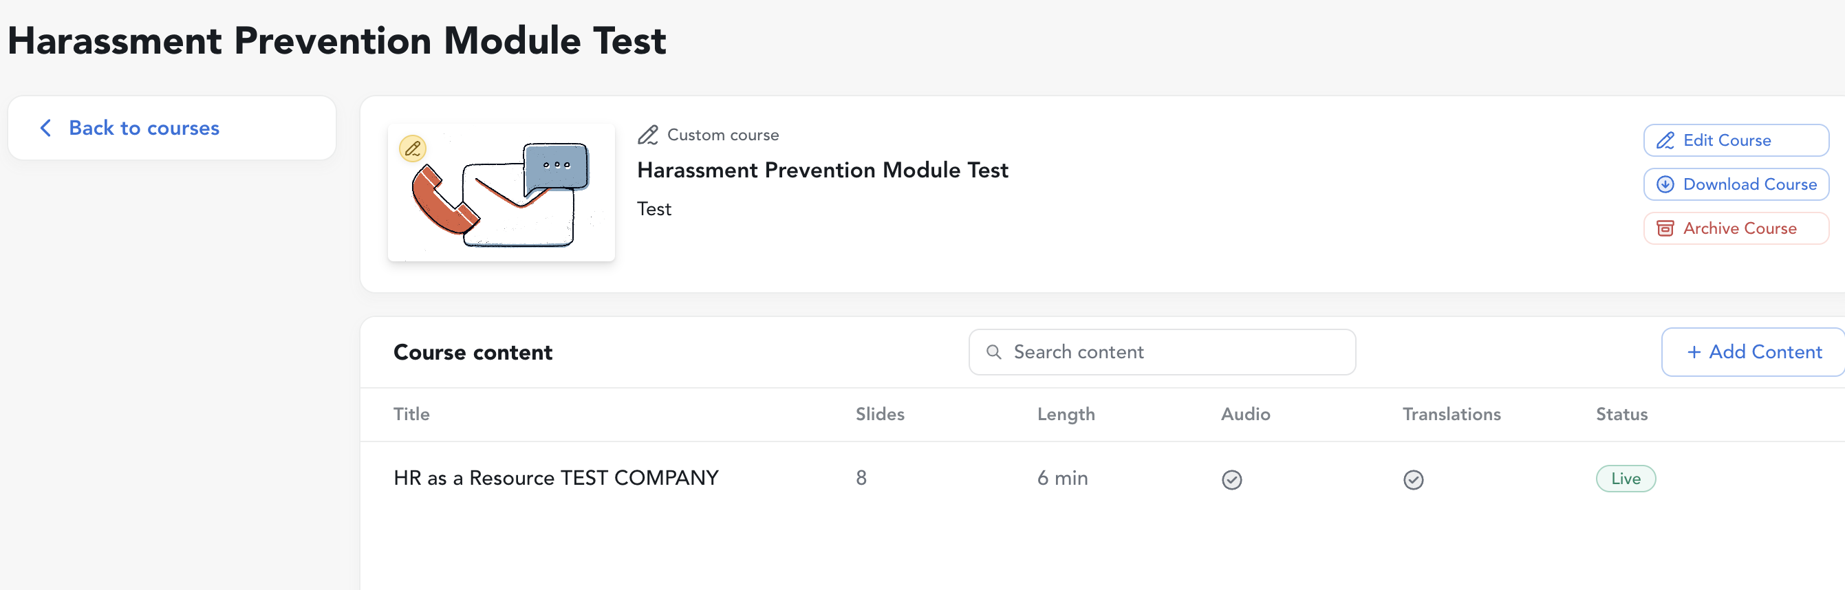Image resolution: width=1845 pixels, height=590 pixels.
Task: Open the course thumbnail image
Action: coord(501,193)
